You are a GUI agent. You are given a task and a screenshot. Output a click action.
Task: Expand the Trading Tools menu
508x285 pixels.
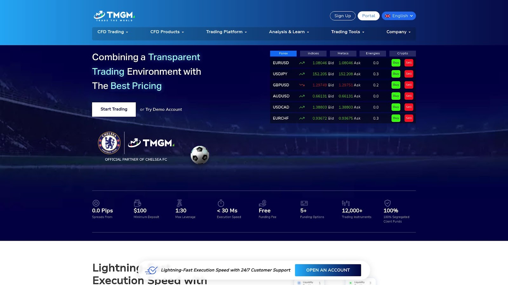pos(348,32)
